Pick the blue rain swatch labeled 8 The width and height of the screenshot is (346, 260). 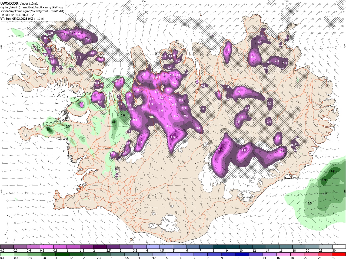tap(214, 254)
